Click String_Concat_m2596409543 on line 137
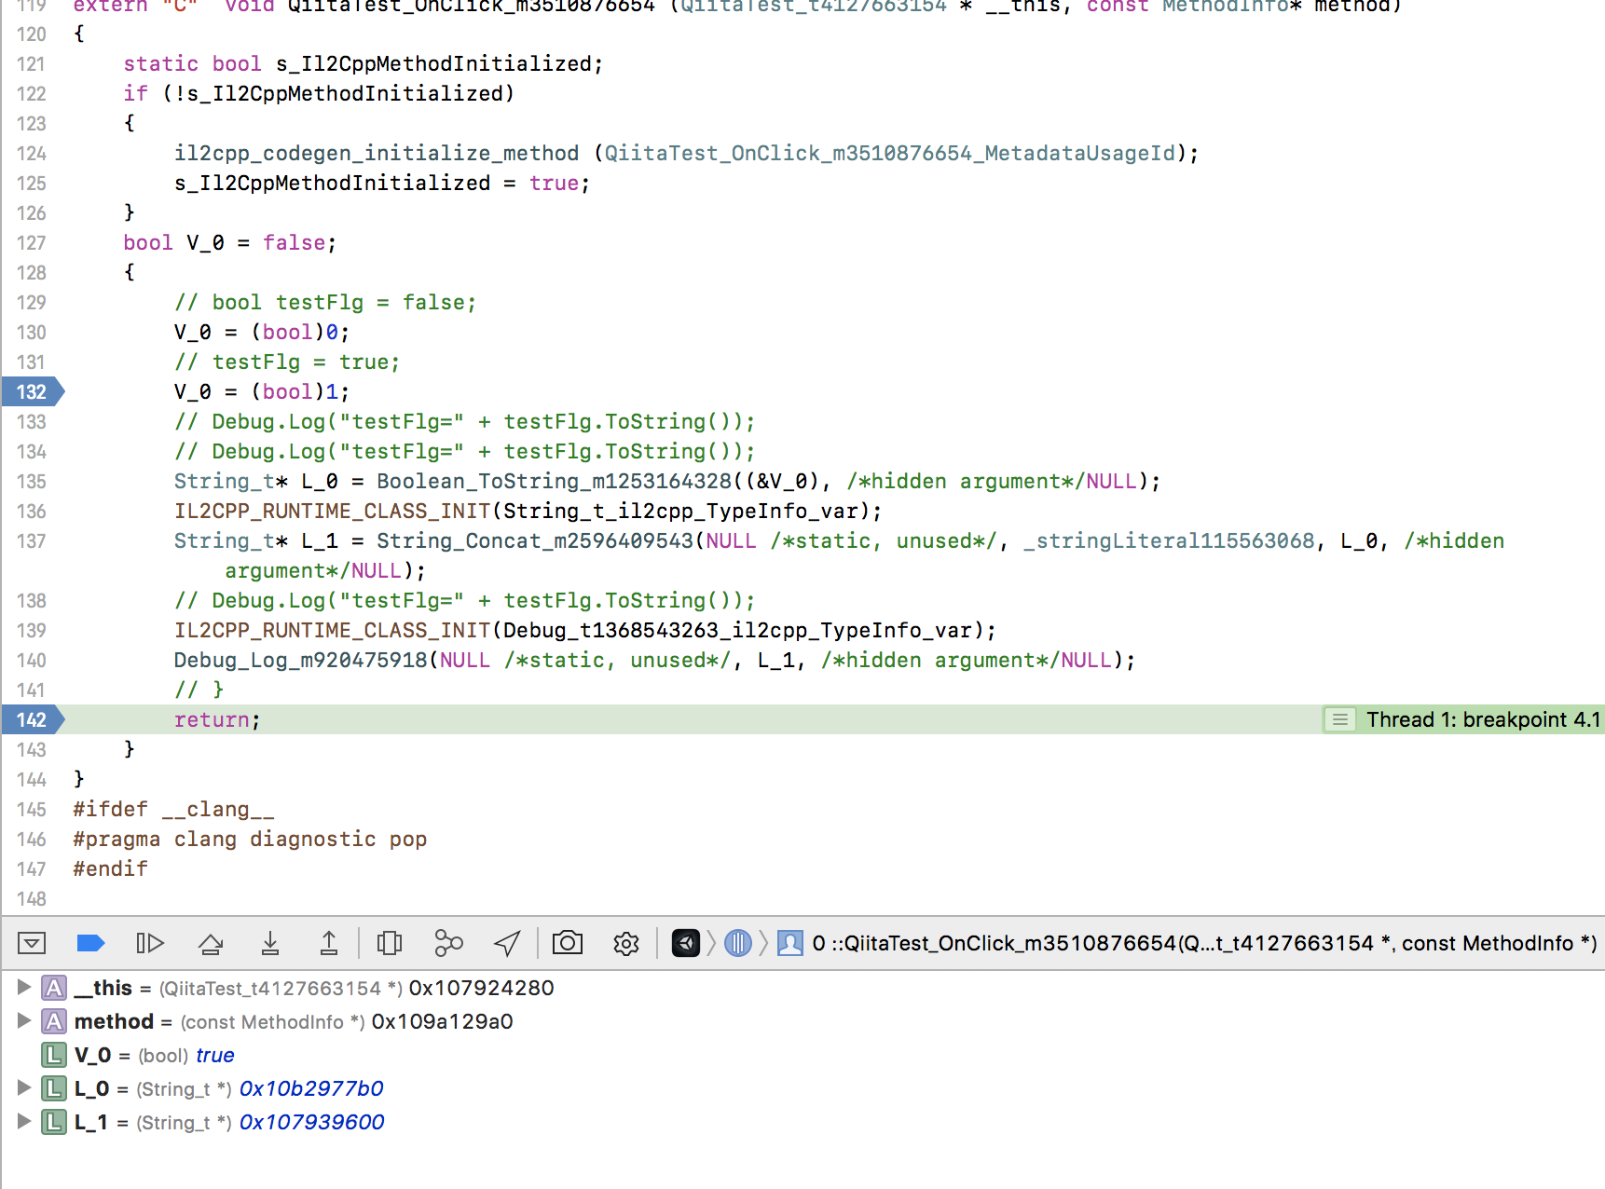This screenshot has height=1189, width=1605. coord(535,540)
